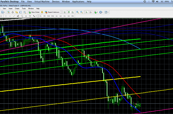The image size is (173, 114).
Task: Toggle Auto Scroll on the chart
Action: tap(86, 12)
